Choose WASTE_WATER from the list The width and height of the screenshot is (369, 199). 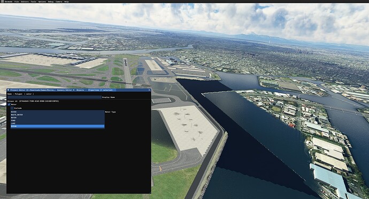[x=57, y=115]
